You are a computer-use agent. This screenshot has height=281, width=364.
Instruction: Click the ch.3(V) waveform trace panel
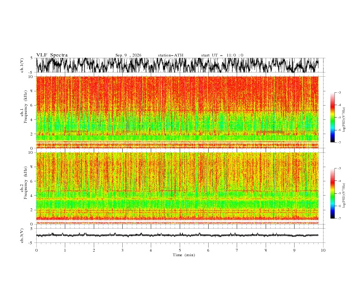[177, 236]
